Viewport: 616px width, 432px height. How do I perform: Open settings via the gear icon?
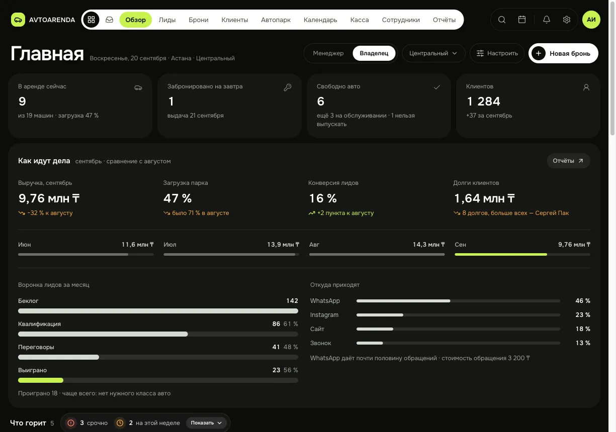tap(567, 20)
